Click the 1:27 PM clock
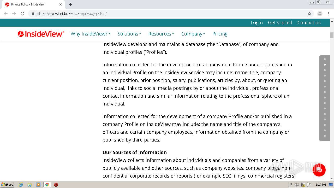This screenshot has height=188, width=334. pyautogui.click(x=321, y=185)
